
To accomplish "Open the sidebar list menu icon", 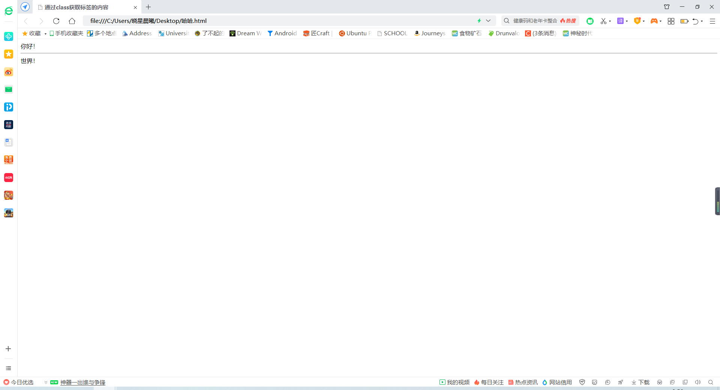I will [8, 368].
